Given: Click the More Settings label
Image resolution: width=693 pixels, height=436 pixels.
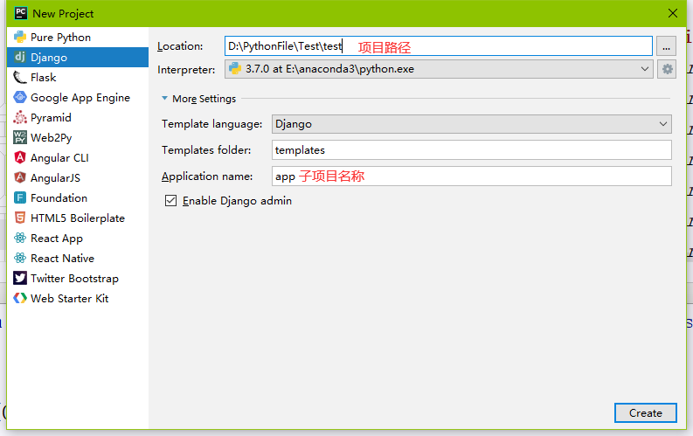Looking at the screenshot, I should click(204, 99).
